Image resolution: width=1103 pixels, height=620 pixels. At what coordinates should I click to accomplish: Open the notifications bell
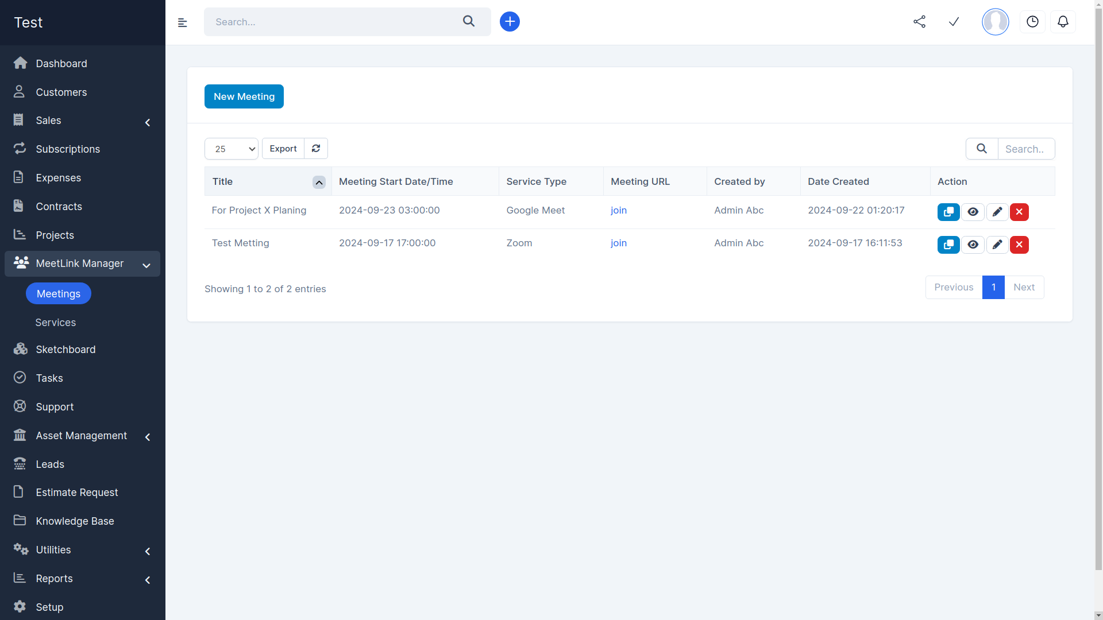point(1063,22)
